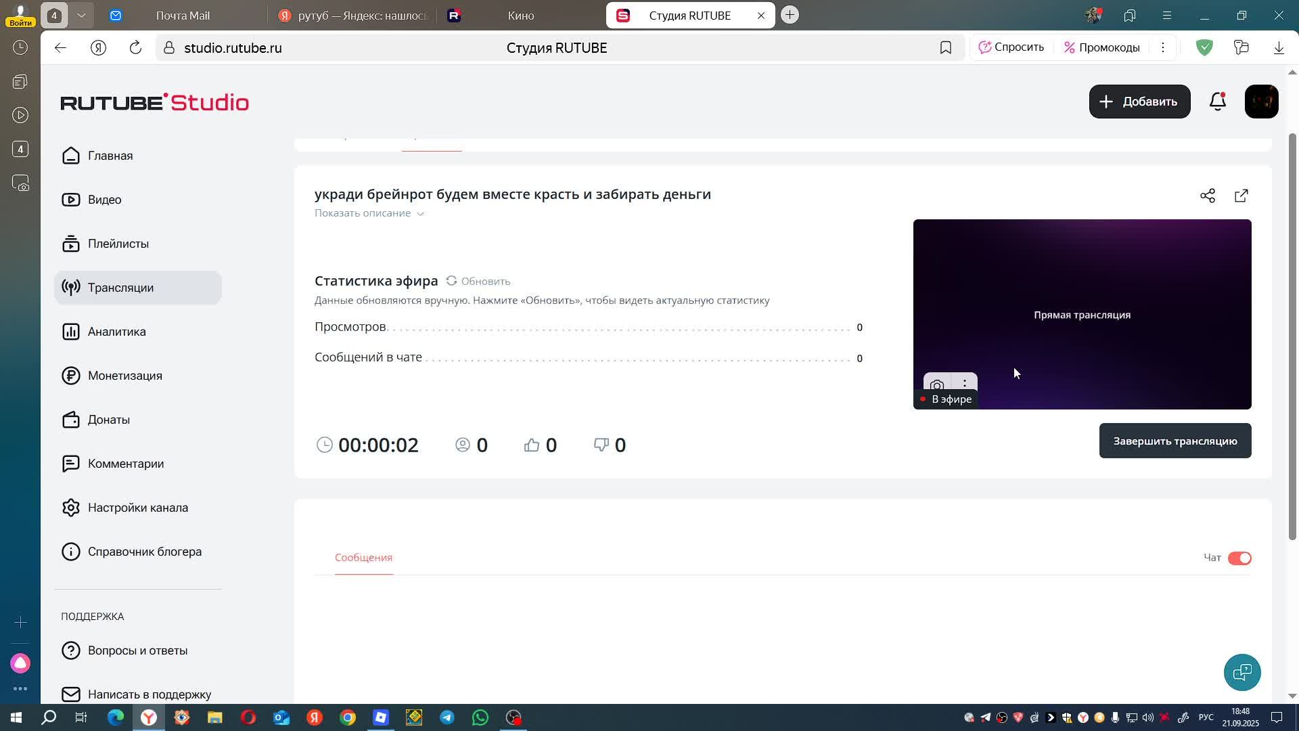The width and height of the screenshot is (1299, 731).
Task: Disable the Чат toggle
Action: coord(1239,558)
